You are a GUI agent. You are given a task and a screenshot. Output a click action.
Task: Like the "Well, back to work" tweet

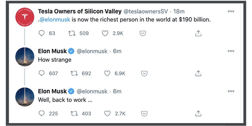point(107,114)
